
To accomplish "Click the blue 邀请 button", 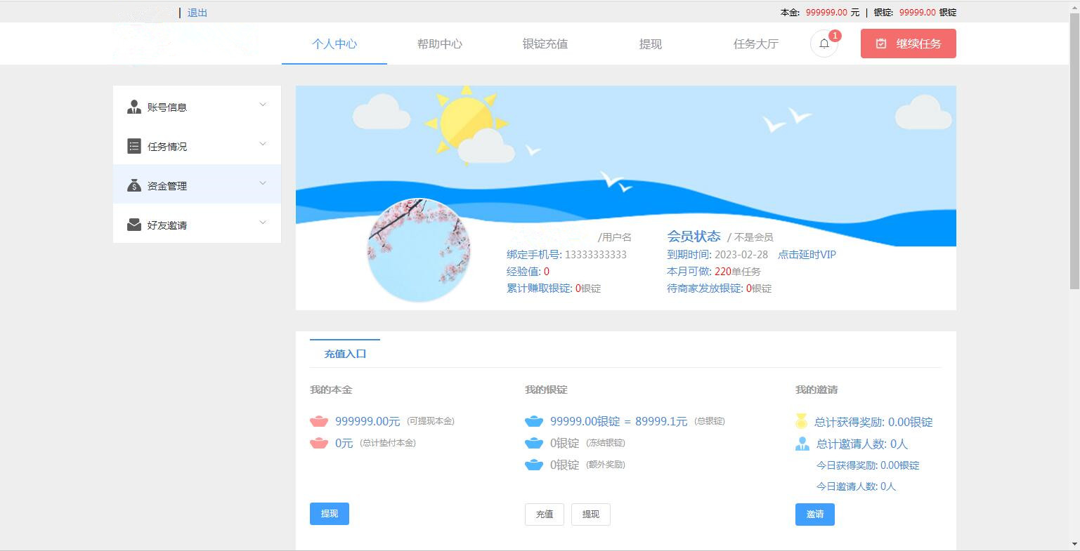I will tap(815, 515).
